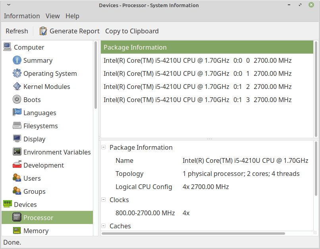
Task: Open Kernel Modules via its icon
Action: point(17,87)
